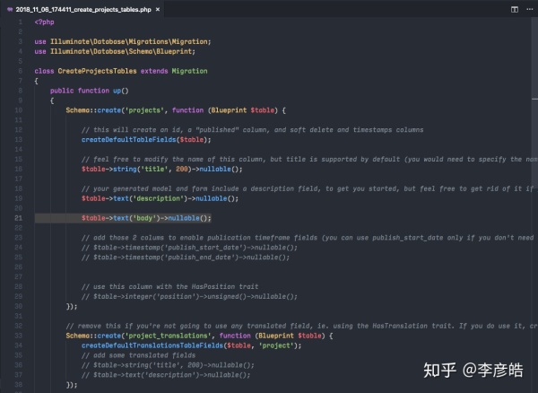This screenshot has height=393, width=538.
Task: Click the comment starting 'your generated model'
Action: click(308, 188)
